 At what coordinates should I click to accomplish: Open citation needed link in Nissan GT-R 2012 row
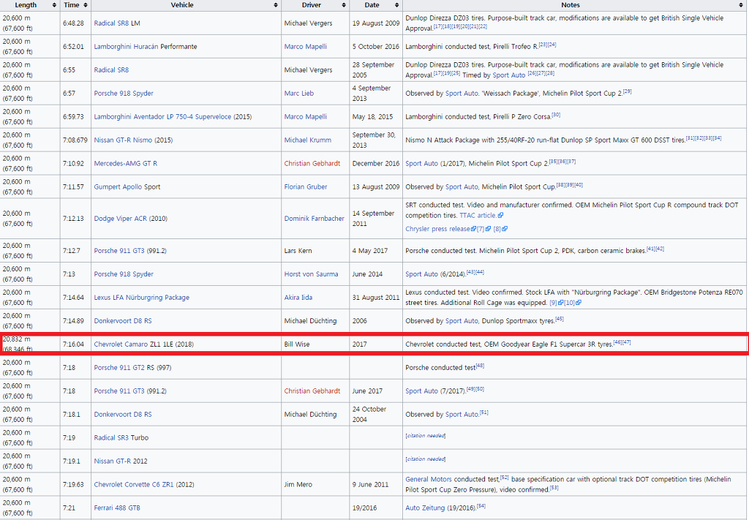[x=426, y=459]
